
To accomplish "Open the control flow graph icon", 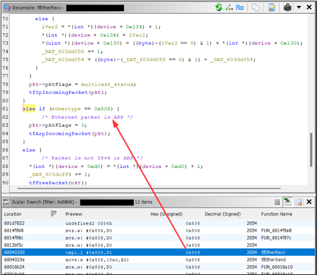I will 229,7.
